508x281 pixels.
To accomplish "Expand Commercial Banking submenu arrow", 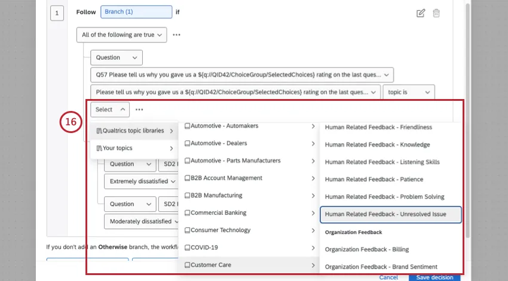I will [313, 213].
